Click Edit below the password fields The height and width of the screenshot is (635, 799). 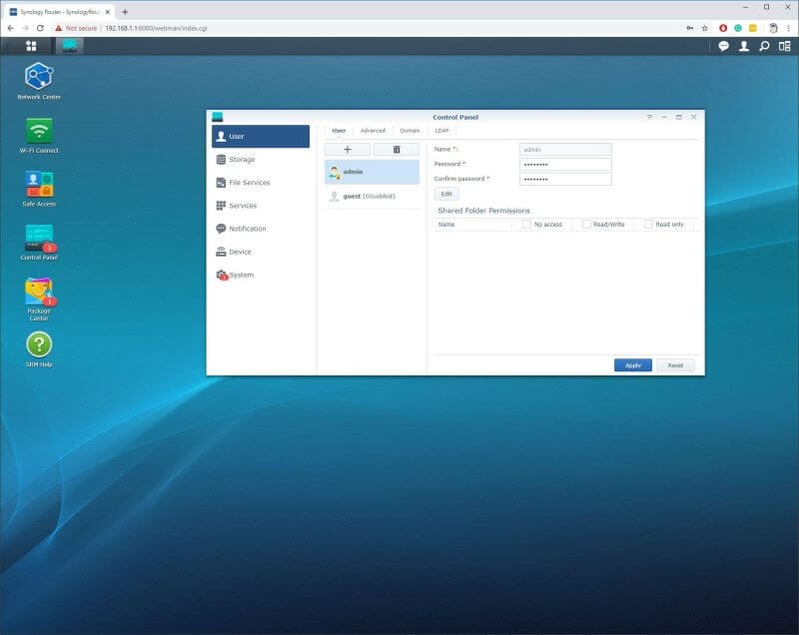445,193
